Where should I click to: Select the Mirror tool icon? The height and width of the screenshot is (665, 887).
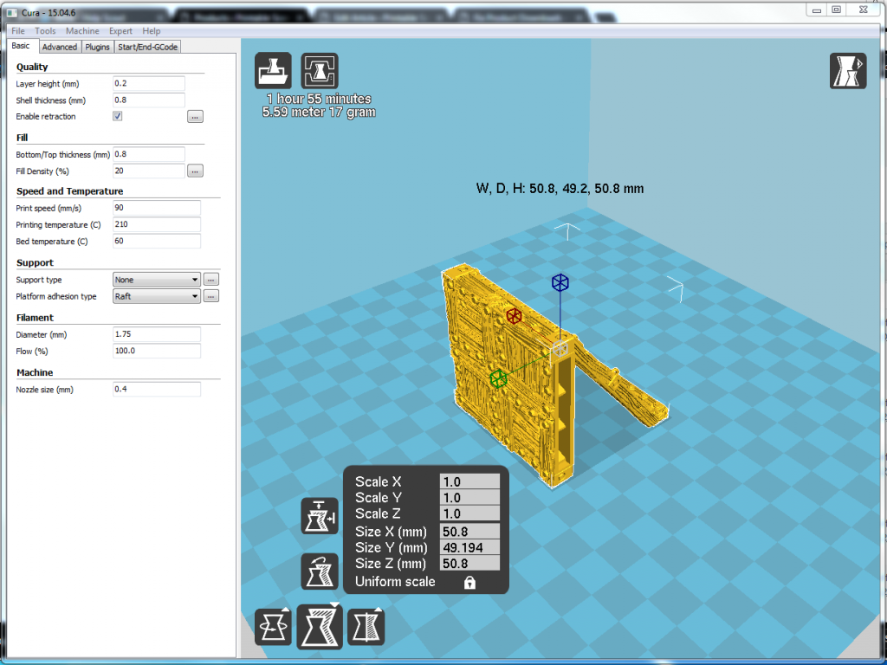coord(366,627)
